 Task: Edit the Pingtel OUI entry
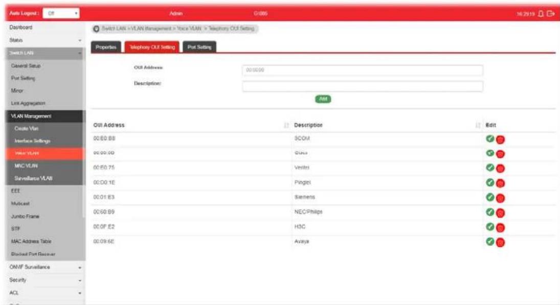(490, 183)
